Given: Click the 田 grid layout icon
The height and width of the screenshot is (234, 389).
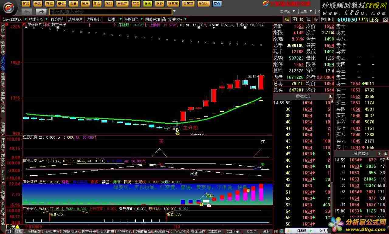Looking at the screenshot, I should point(294,19).
